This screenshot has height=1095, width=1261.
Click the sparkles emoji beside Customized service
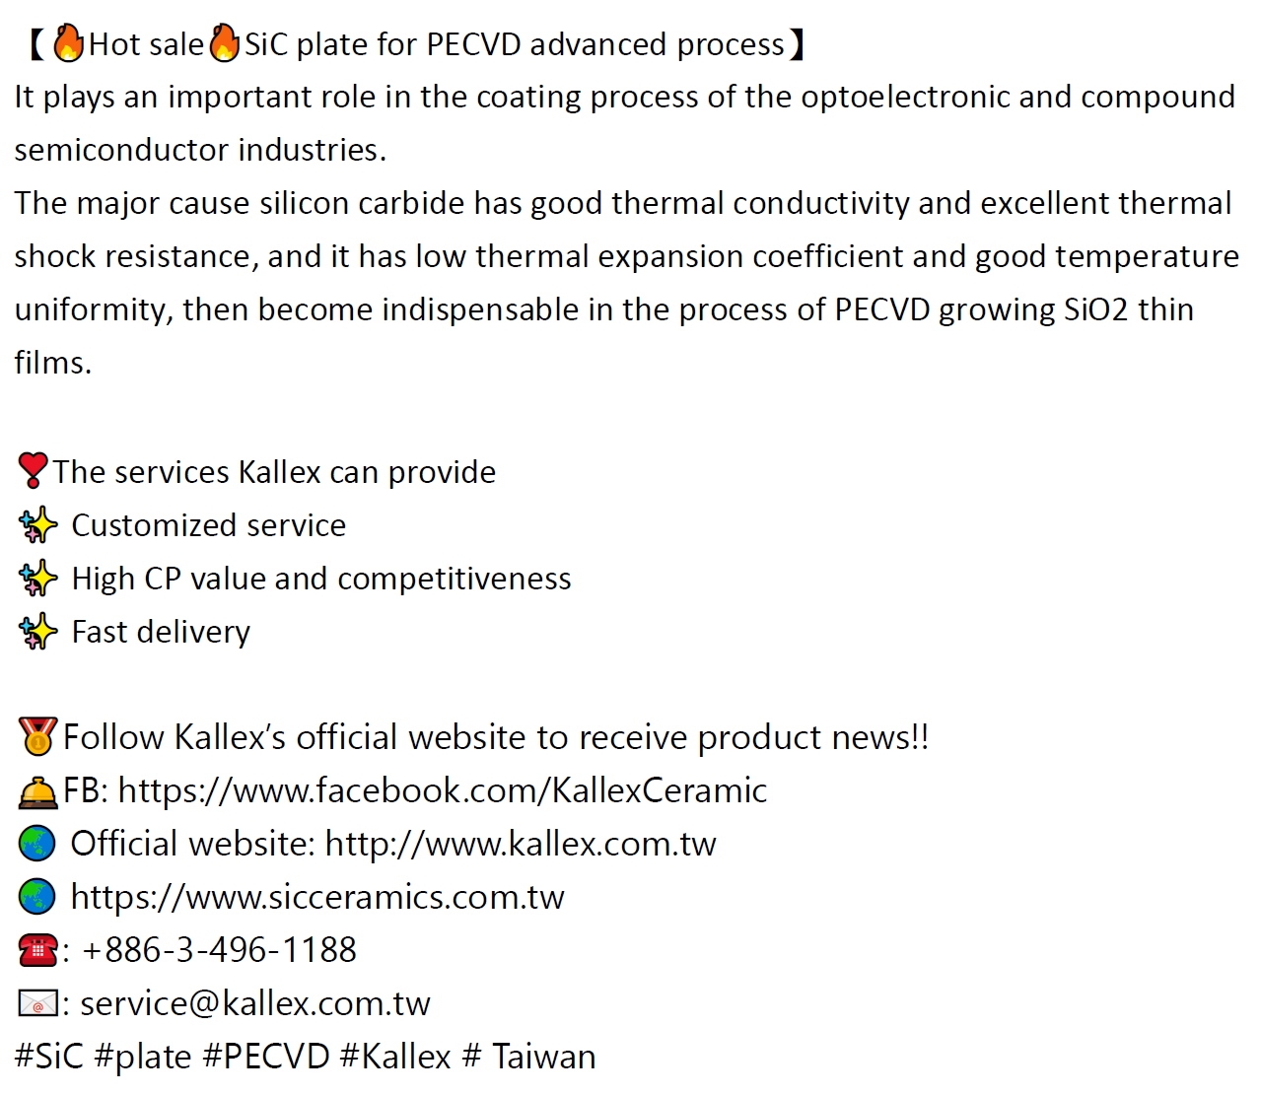pyautogui.click(x=37, y=525)
